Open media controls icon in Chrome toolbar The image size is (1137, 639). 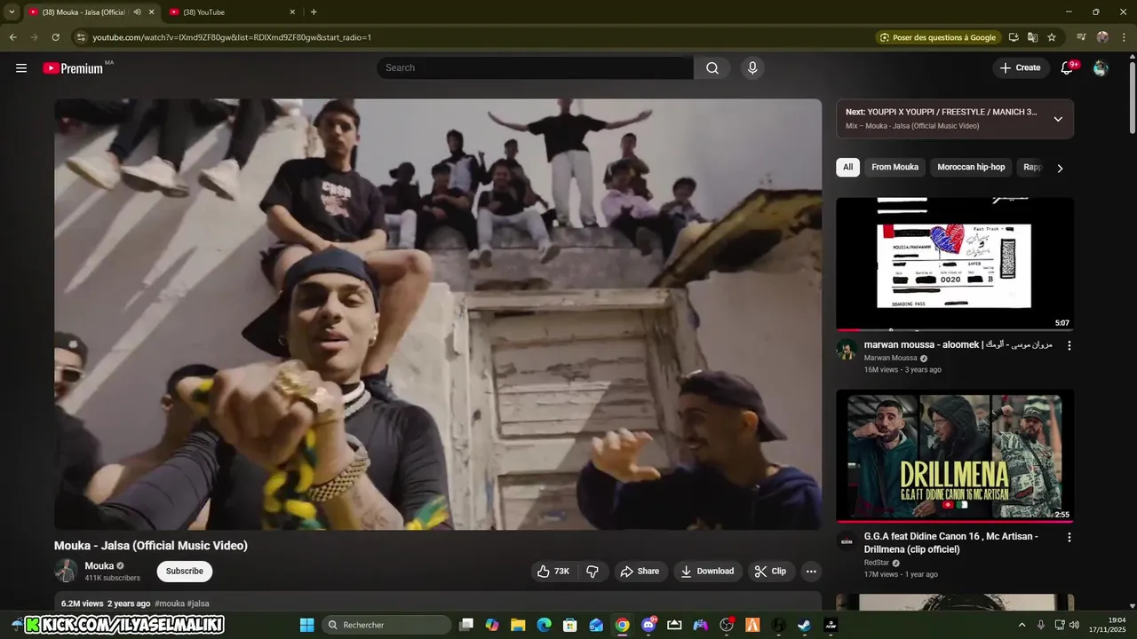pyautogui.click(x=1081, y=37)
